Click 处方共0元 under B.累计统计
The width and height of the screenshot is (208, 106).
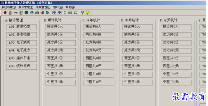[60, 51]
